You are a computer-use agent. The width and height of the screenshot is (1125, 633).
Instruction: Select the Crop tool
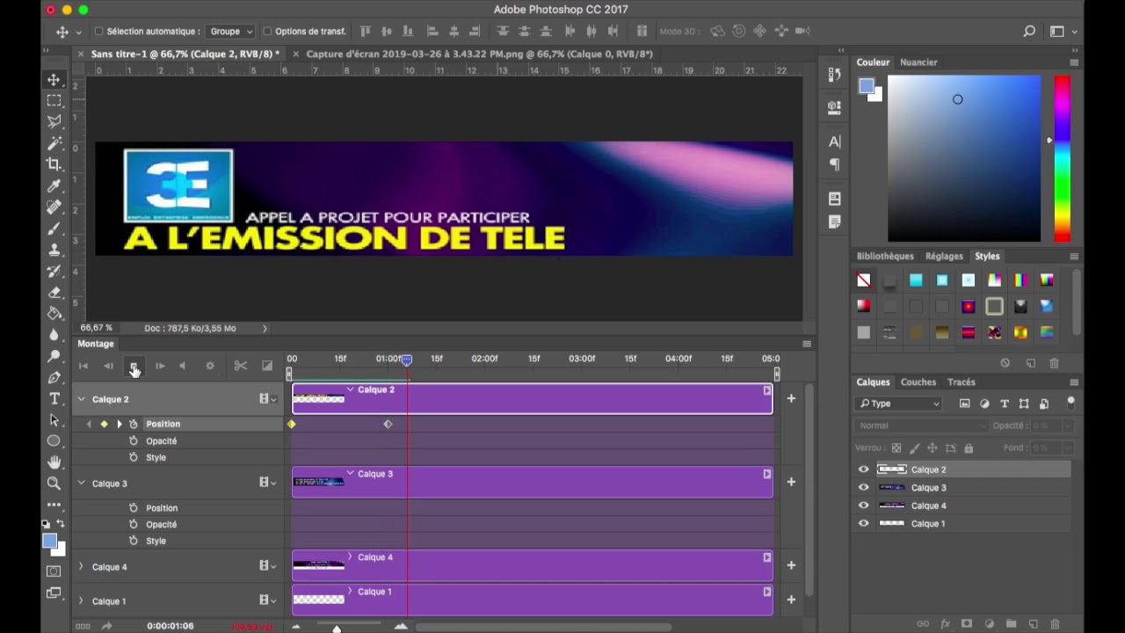coord(54,164)
